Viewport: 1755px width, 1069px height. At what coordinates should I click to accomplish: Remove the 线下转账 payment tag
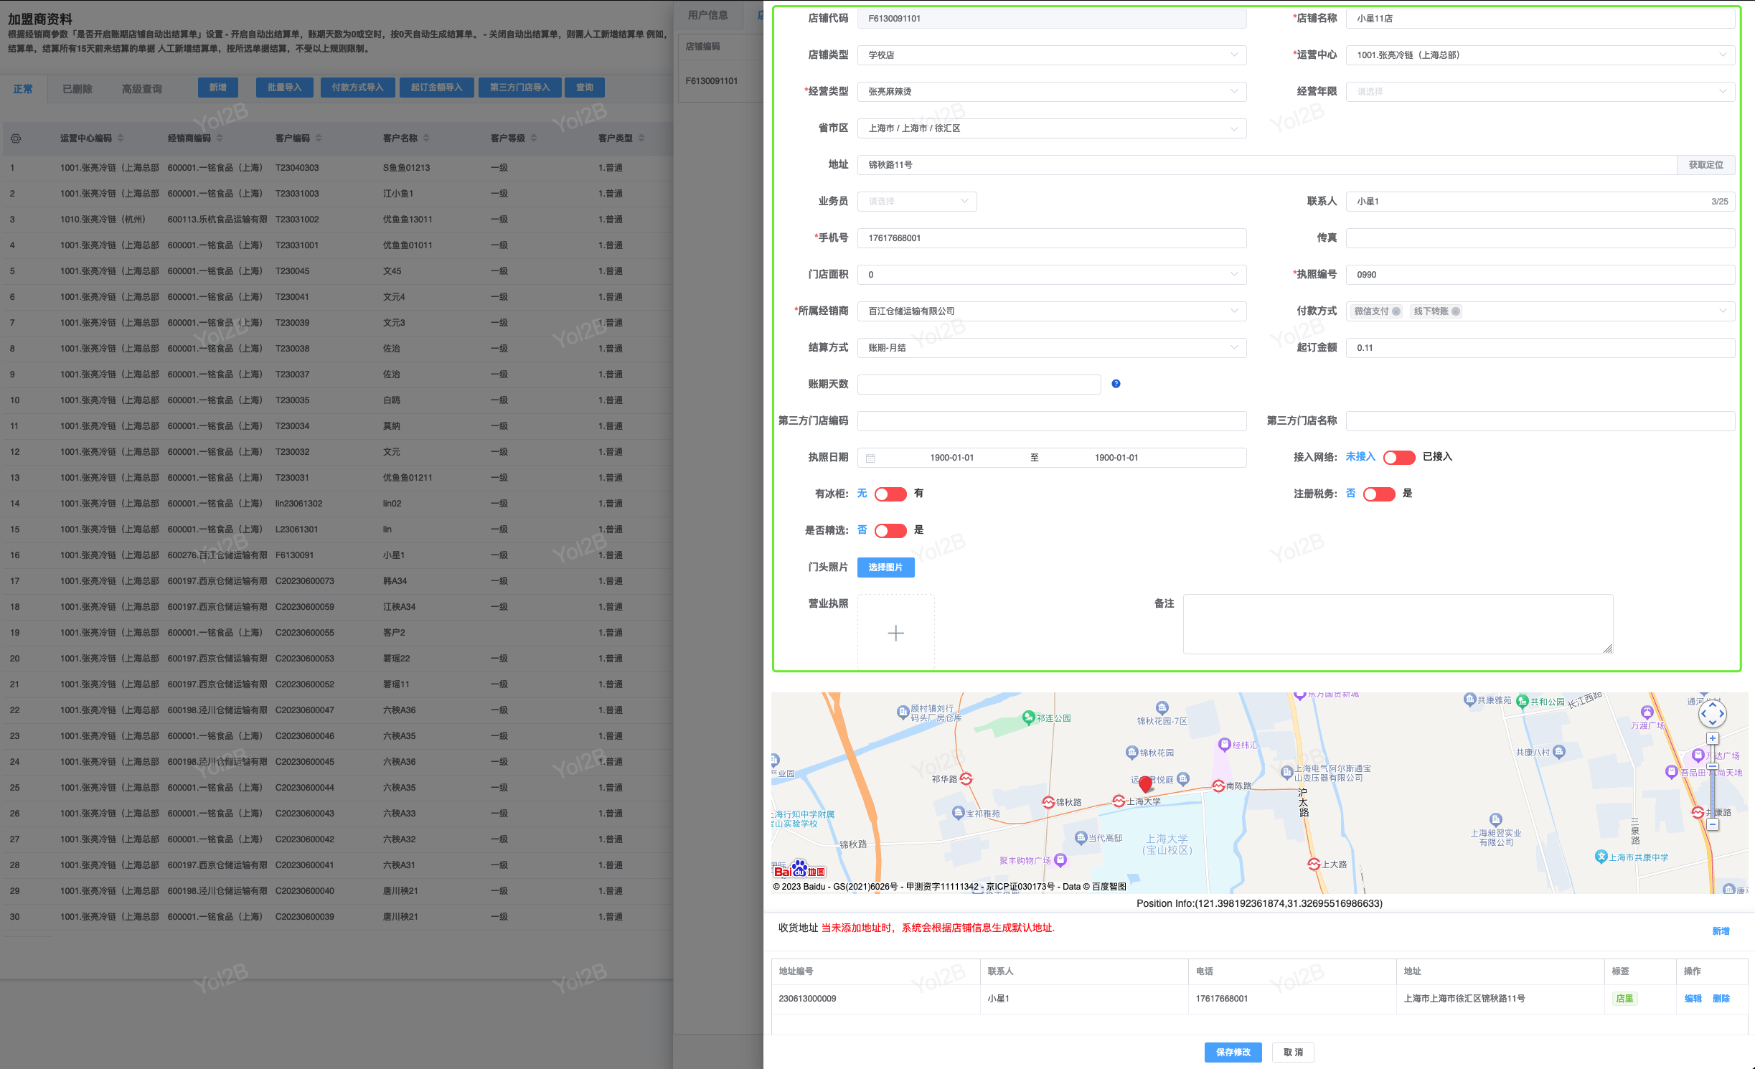coord(1456,311)
